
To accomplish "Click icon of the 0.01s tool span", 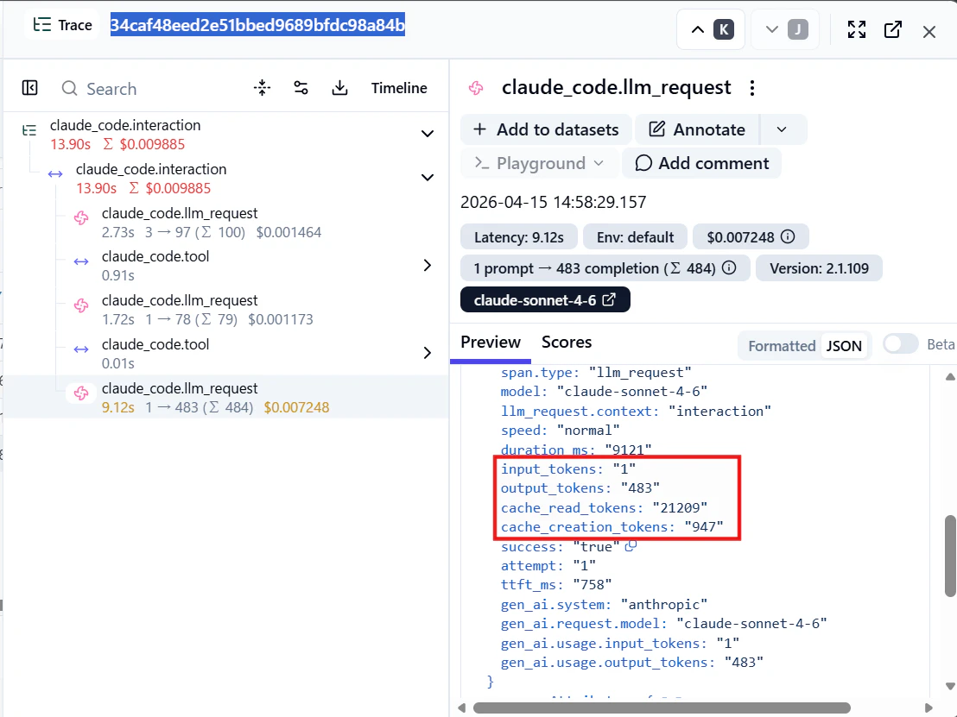I will (x=81, y=349).
